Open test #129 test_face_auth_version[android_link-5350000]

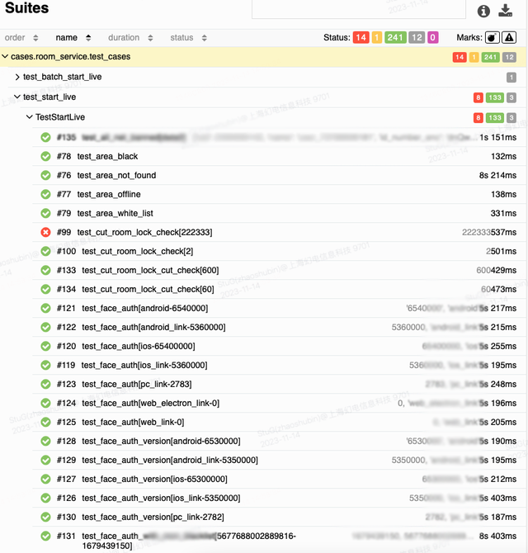tap(279, 461)
